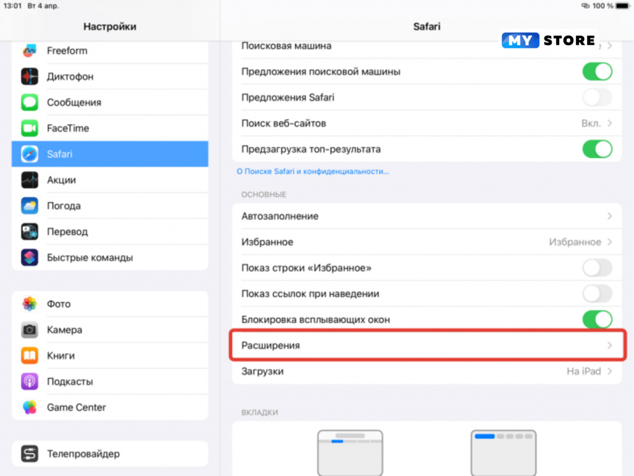The height and width of the screenshot is (476, 634).
Task: Expand Автозаполнение settings
Action: pos(426,216)
